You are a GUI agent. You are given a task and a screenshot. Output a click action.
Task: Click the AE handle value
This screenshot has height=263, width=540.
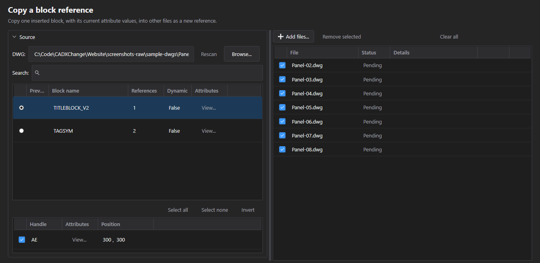point(34,240)
